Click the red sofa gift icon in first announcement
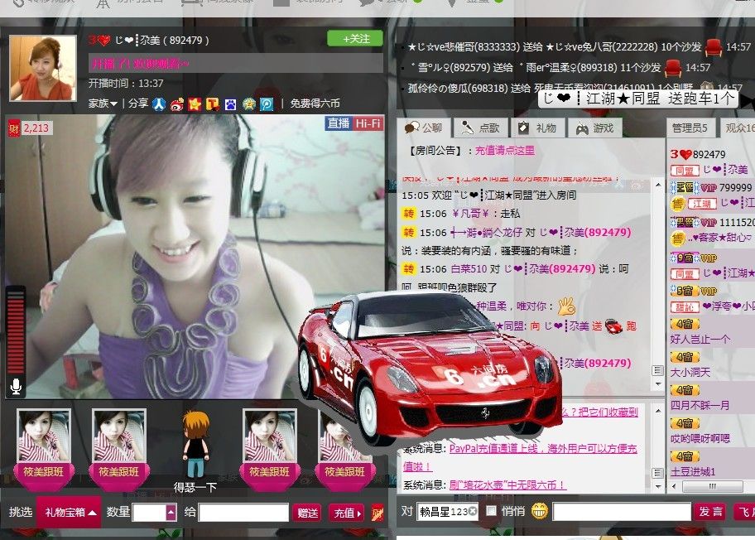This screenshot has width=755, height=540. coord(713,47)
